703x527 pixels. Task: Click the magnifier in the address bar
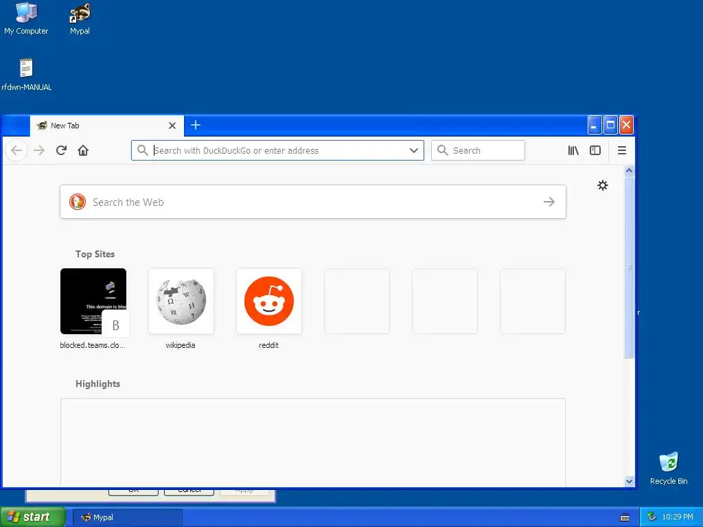(x=143, y=150)
